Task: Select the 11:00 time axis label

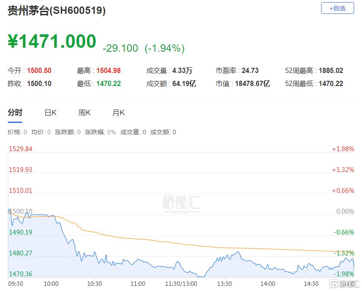Action: point(138,284)
